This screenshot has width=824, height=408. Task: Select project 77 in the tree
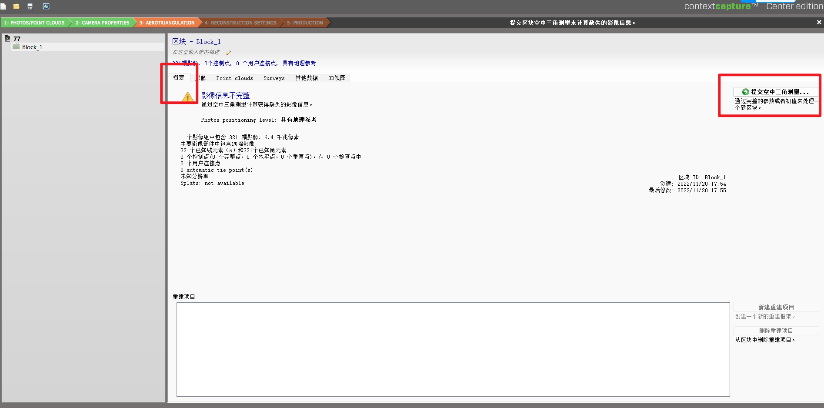click(17, 39)
